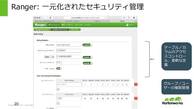The image size is (194, 109).
Task: Uncheck Alter permission in the user row
Action: pyautogui.click(x=108, y=98)
